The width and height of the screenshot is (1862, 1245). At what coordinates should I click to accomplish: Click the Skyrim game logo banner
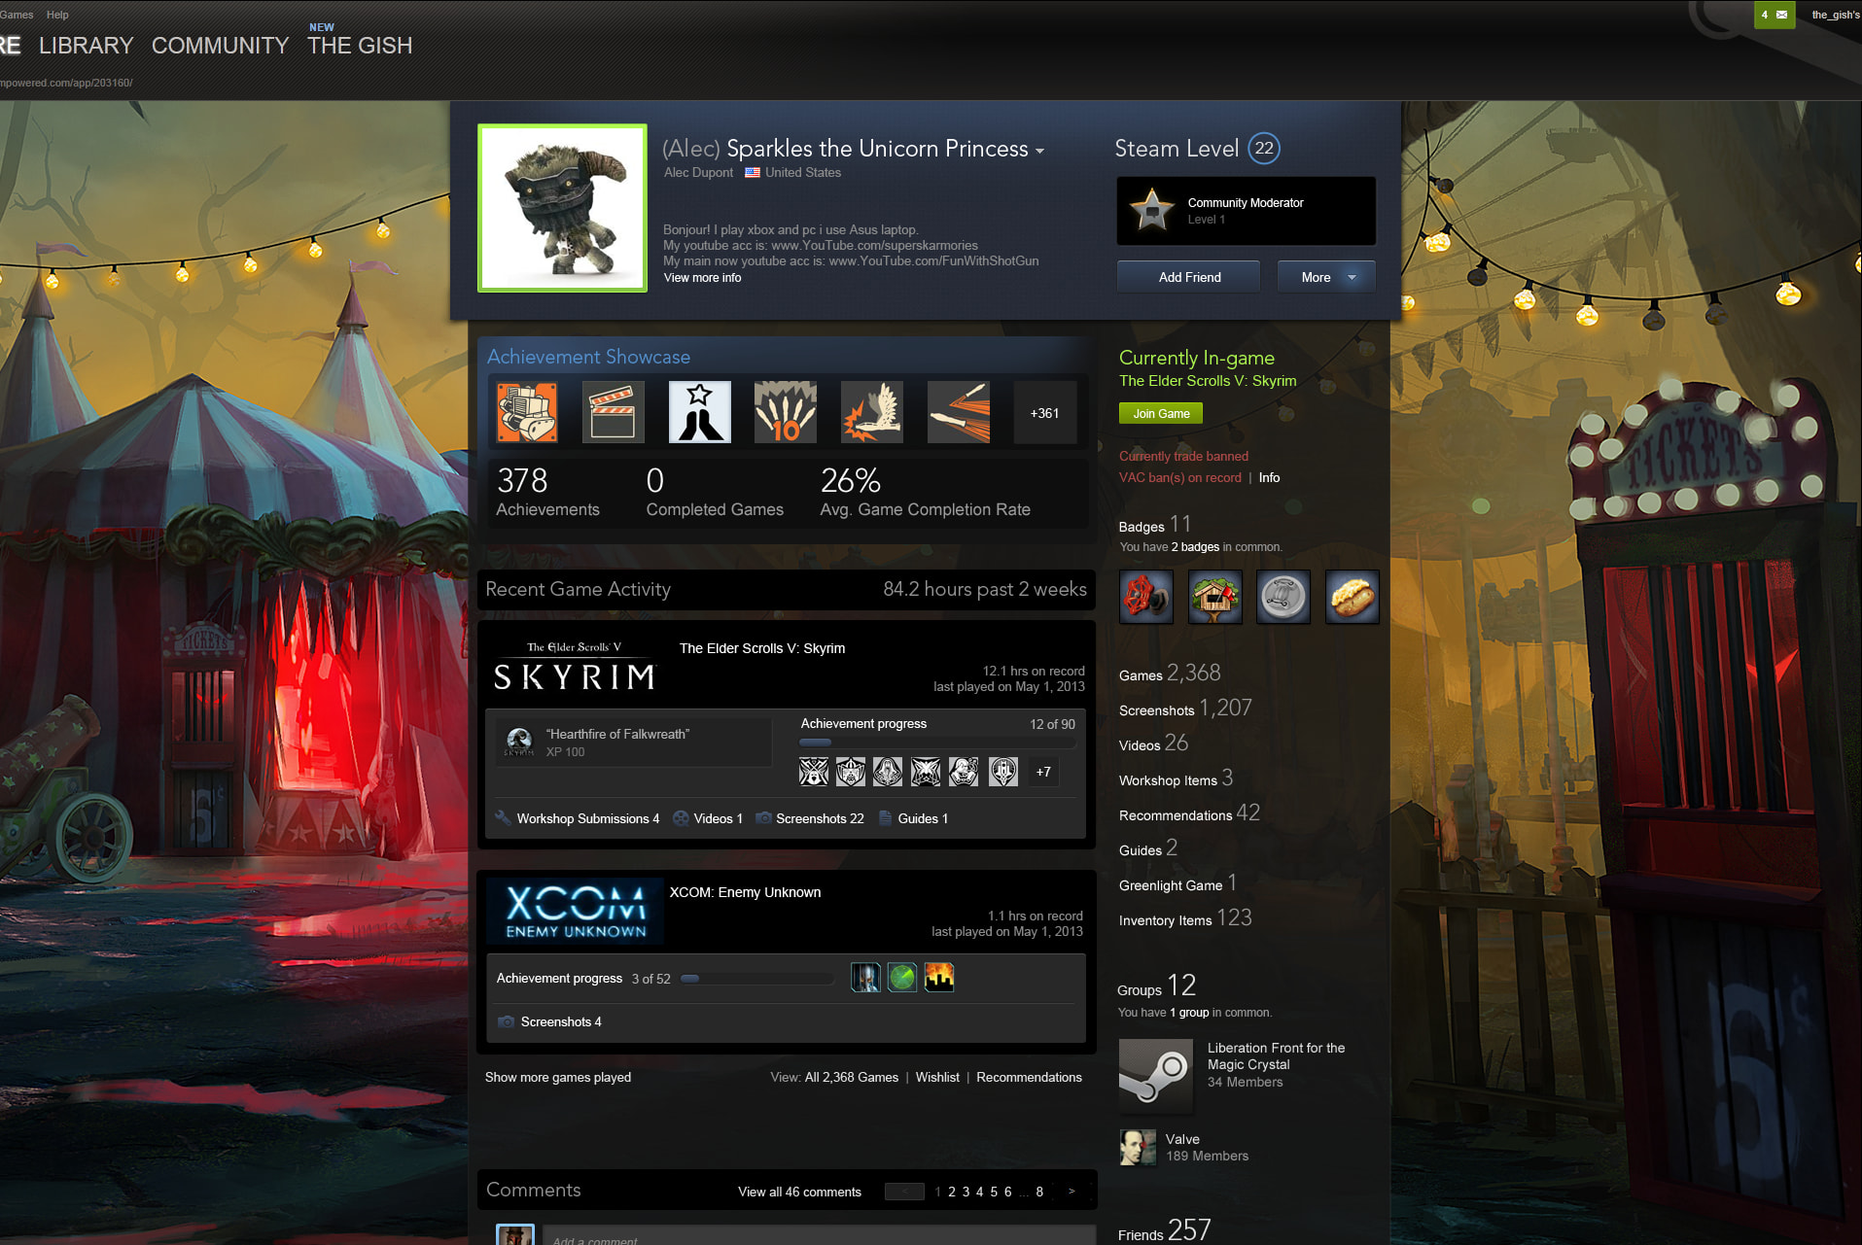[575, 666]
